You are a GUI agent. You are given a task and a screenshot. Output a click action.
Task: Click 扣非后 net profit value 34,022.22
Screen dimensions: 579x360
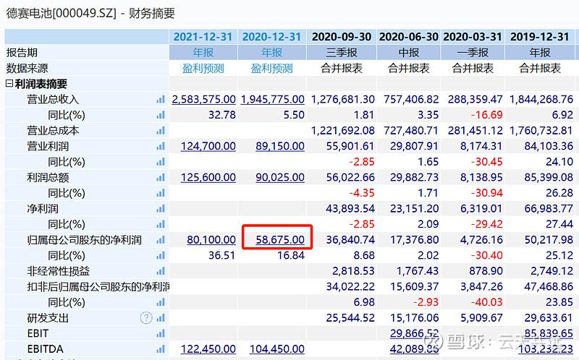tap(350, 286)
